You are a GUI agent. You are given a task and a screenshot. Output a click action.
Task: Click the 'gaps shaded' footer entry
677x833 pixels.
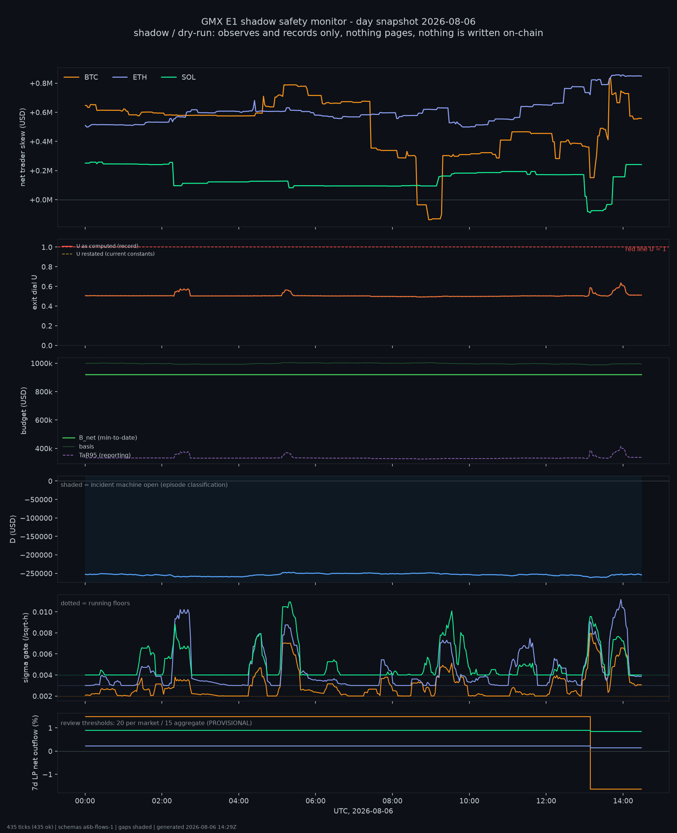point(135,827)
